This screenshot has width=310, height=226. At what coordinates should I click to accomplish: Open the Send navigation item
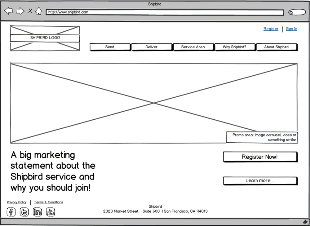(110, 47)
